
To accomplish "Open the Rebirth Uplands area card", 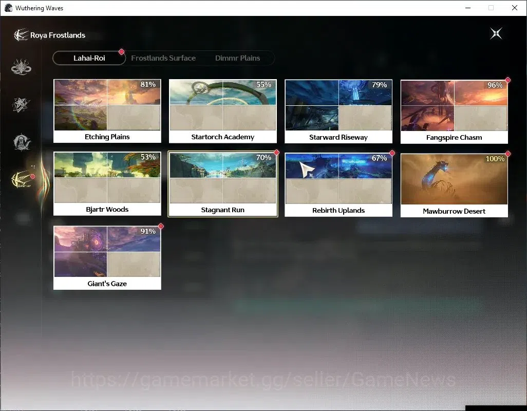I will [x=338, y=184].
